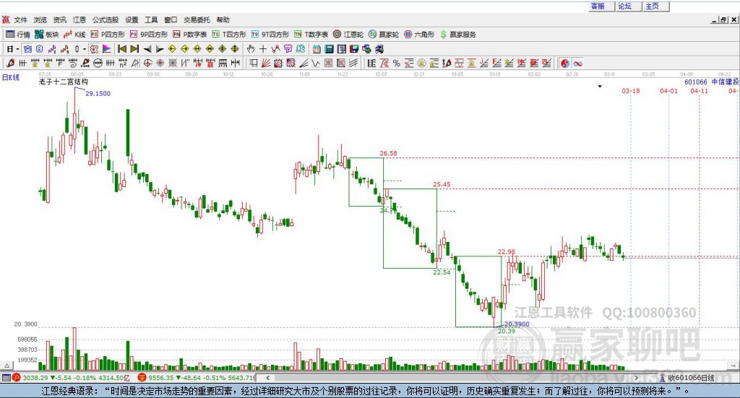Select the rectangle box drawing tool
The image size is (740, 398).
[254, 63]
